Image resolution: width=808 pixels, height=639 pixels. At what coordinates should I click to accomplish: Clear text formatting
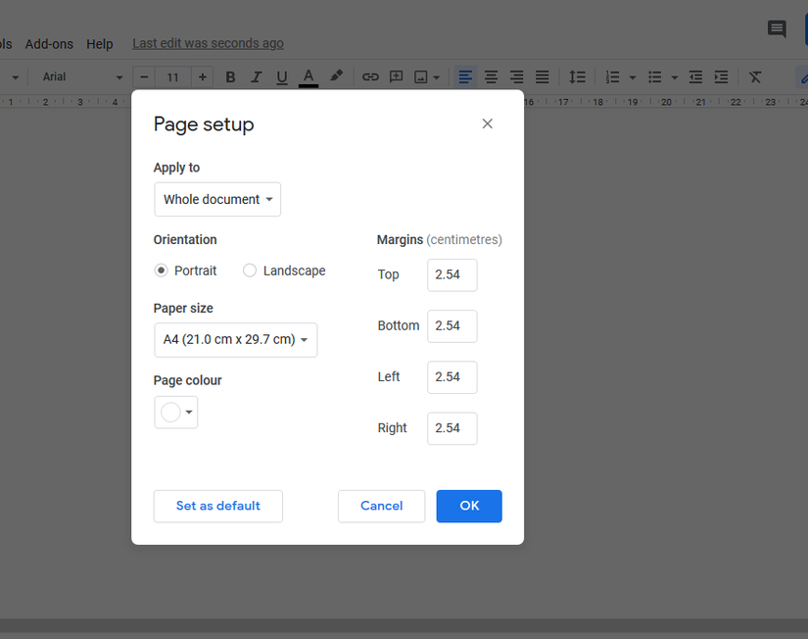(755, 76)
